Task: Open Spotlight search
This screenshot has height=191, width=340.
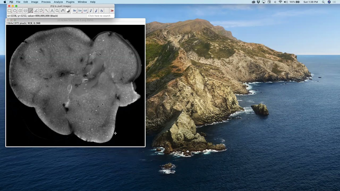Action: click(323, 2)
